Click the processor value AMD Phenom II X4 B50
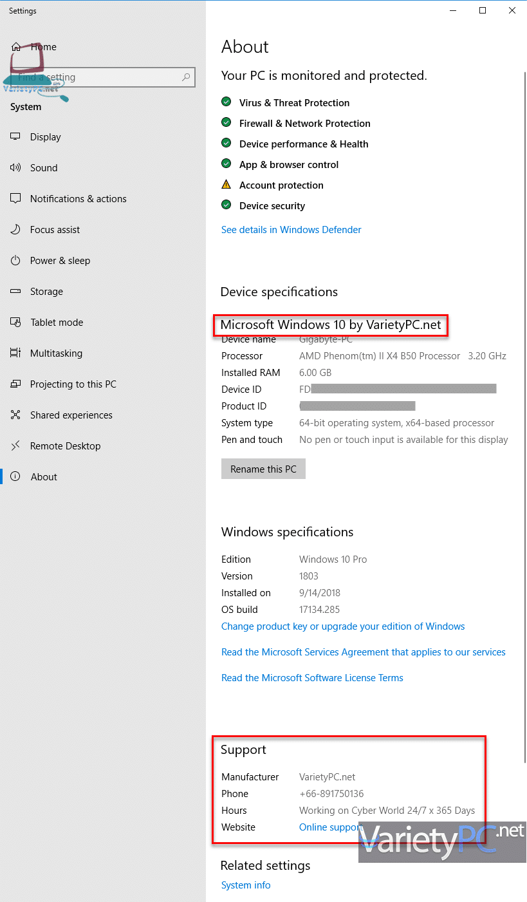 pos(403,356)
